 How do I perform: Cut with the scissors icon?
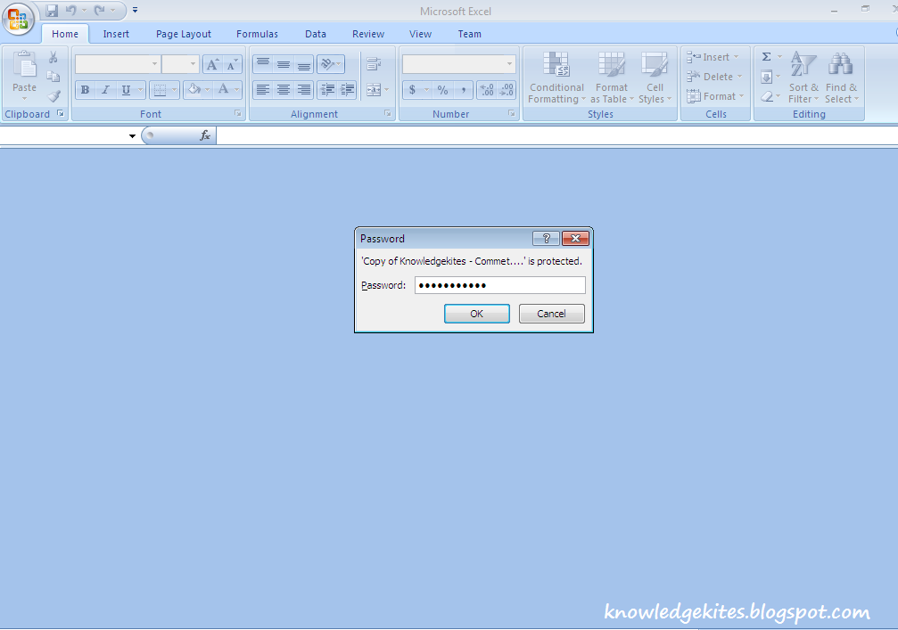(54, 57)
